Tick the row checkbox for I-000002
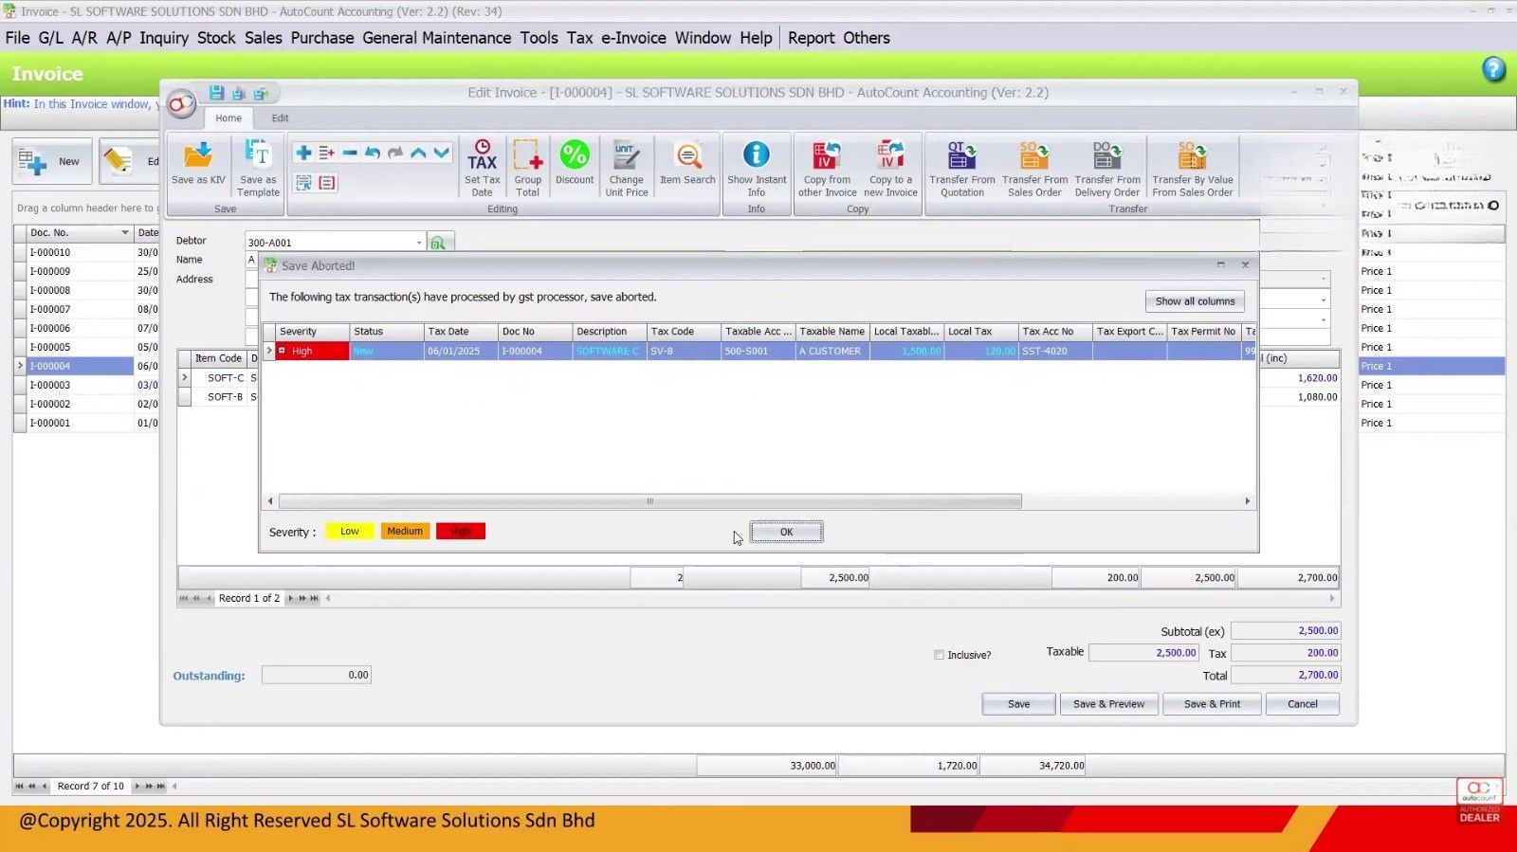1517x852 pixels. tap(20, 404)
